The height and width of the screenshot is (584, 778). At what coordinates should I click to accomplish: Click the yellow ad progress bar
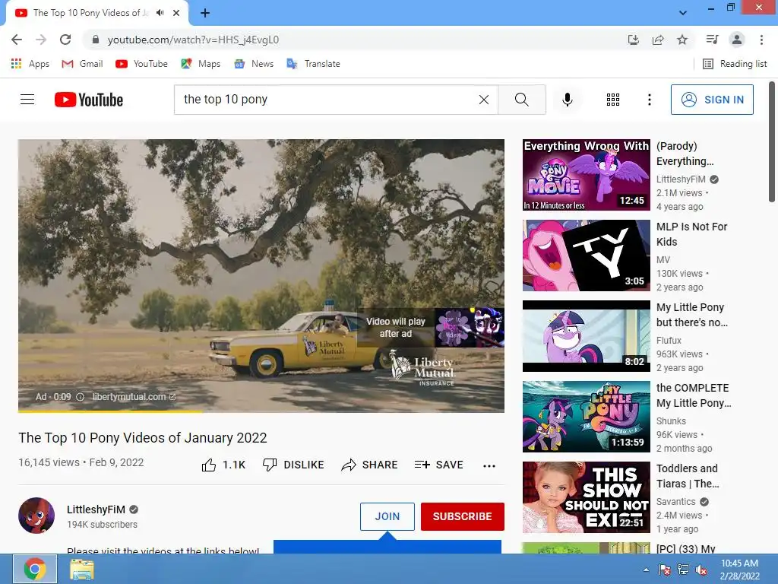coord(110,411)
